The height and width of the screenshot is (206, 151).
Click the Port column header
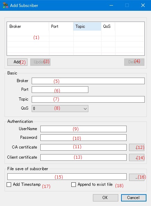pos(61,26)
